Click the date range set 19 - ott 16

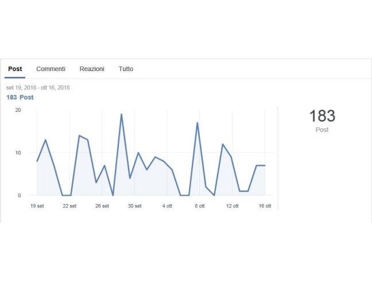click(x=38, y=88)
